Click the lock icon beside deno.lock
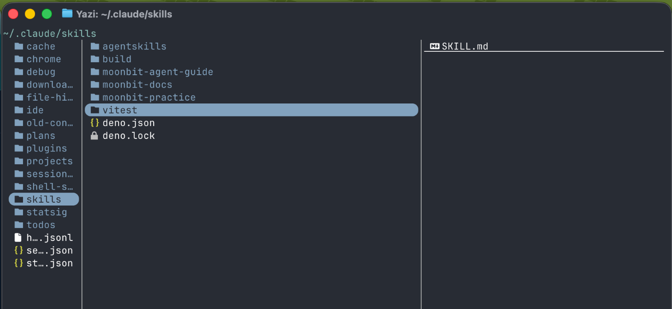 (x=95, y=136)
